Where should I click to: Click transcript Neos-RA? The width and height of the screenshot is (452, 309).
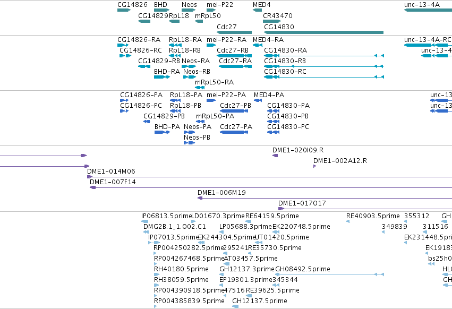[x=189, y=66]
